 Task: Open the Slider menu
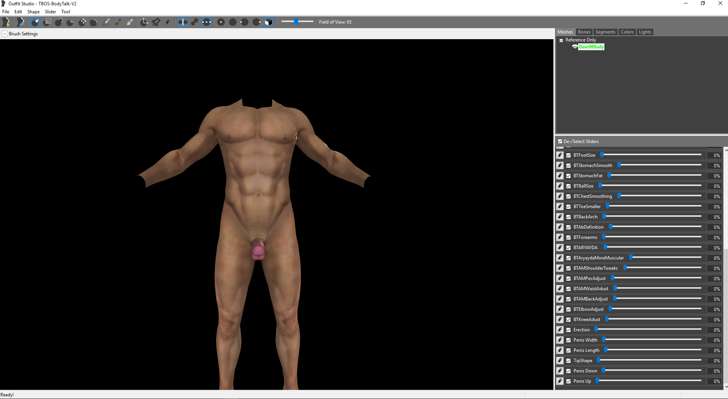tap(50, 12)
